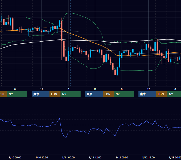Select the NY session block spanning 8/11 00:00
Viewport: 181px width, 160px height.
pos(71,94)
